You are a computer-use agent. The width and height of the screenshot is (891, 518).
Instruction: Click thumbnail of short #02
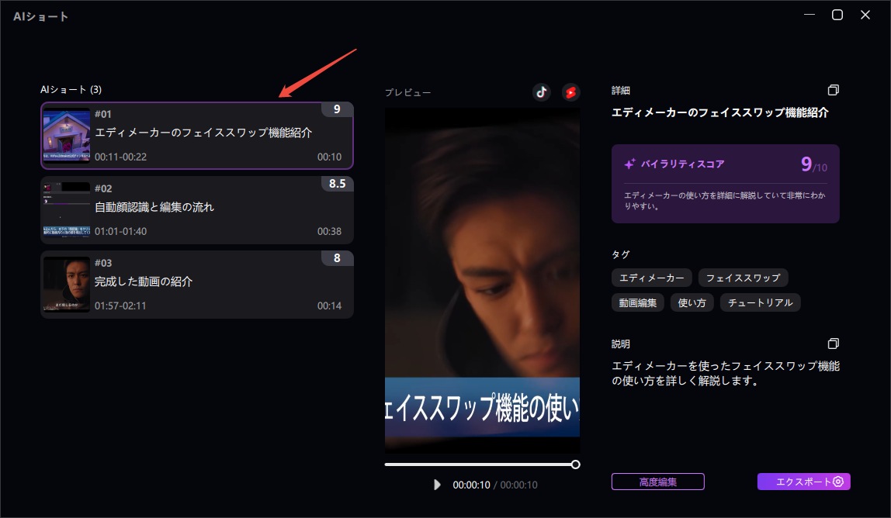(67, 209)
